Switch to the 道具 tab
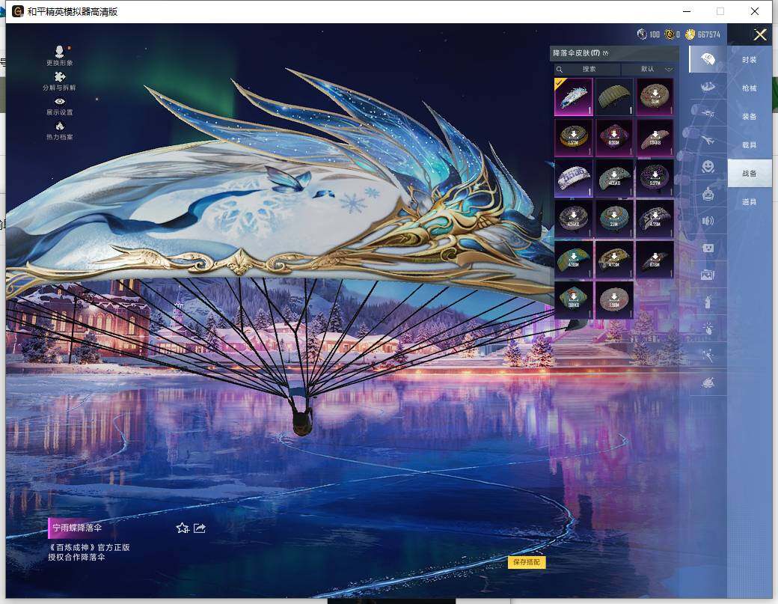This screenshot has width=778, height=604. click(750, 201)
